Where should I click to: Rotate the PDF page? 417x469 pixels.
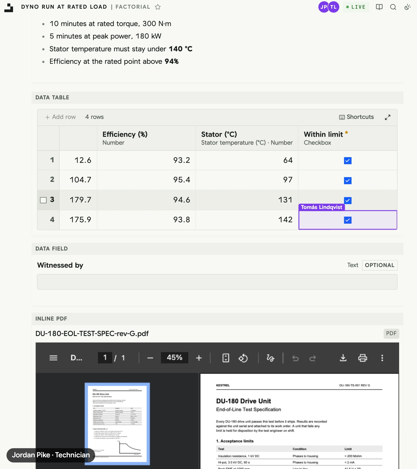pyautogui.click(x=243, y=358)
